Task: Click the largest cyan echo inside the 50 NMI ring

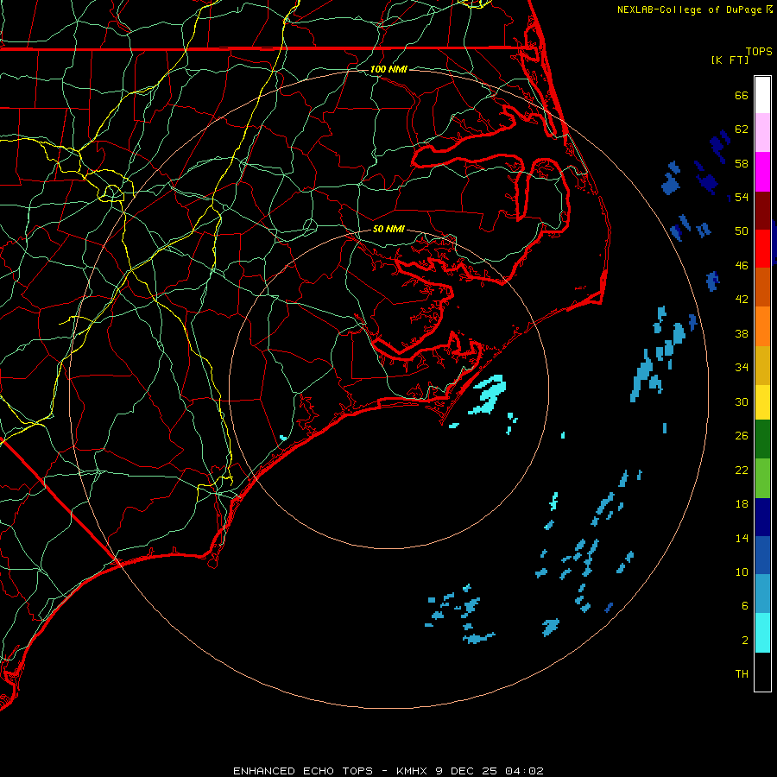Action: [489, 394]
